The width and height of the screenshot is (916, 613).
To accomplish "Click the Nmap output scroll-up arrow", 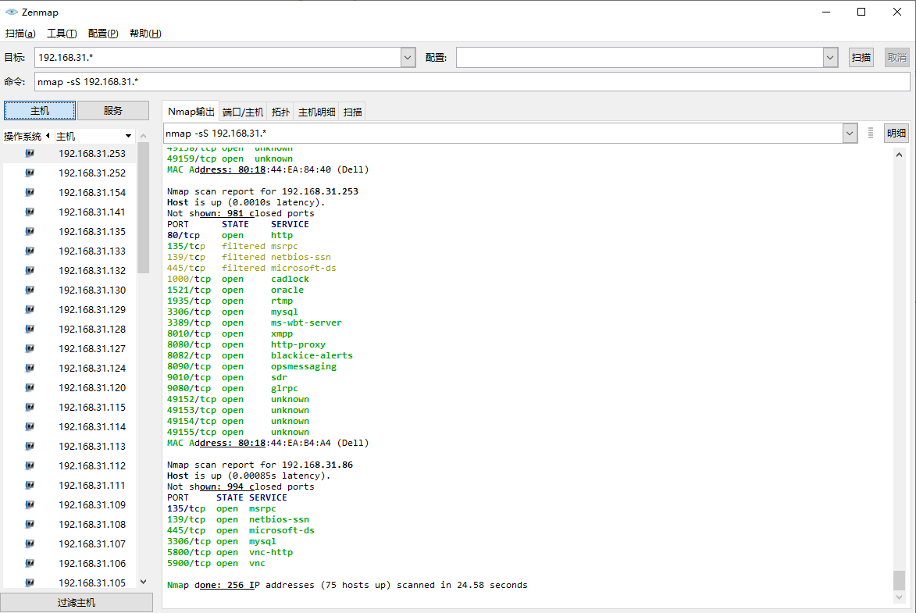I will coord(899,155).
